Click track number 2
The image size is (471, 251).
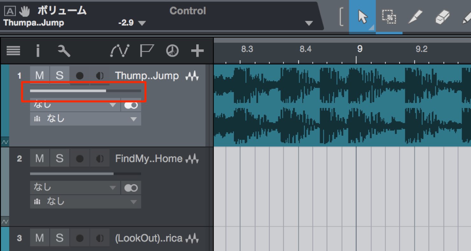(19, 159)
